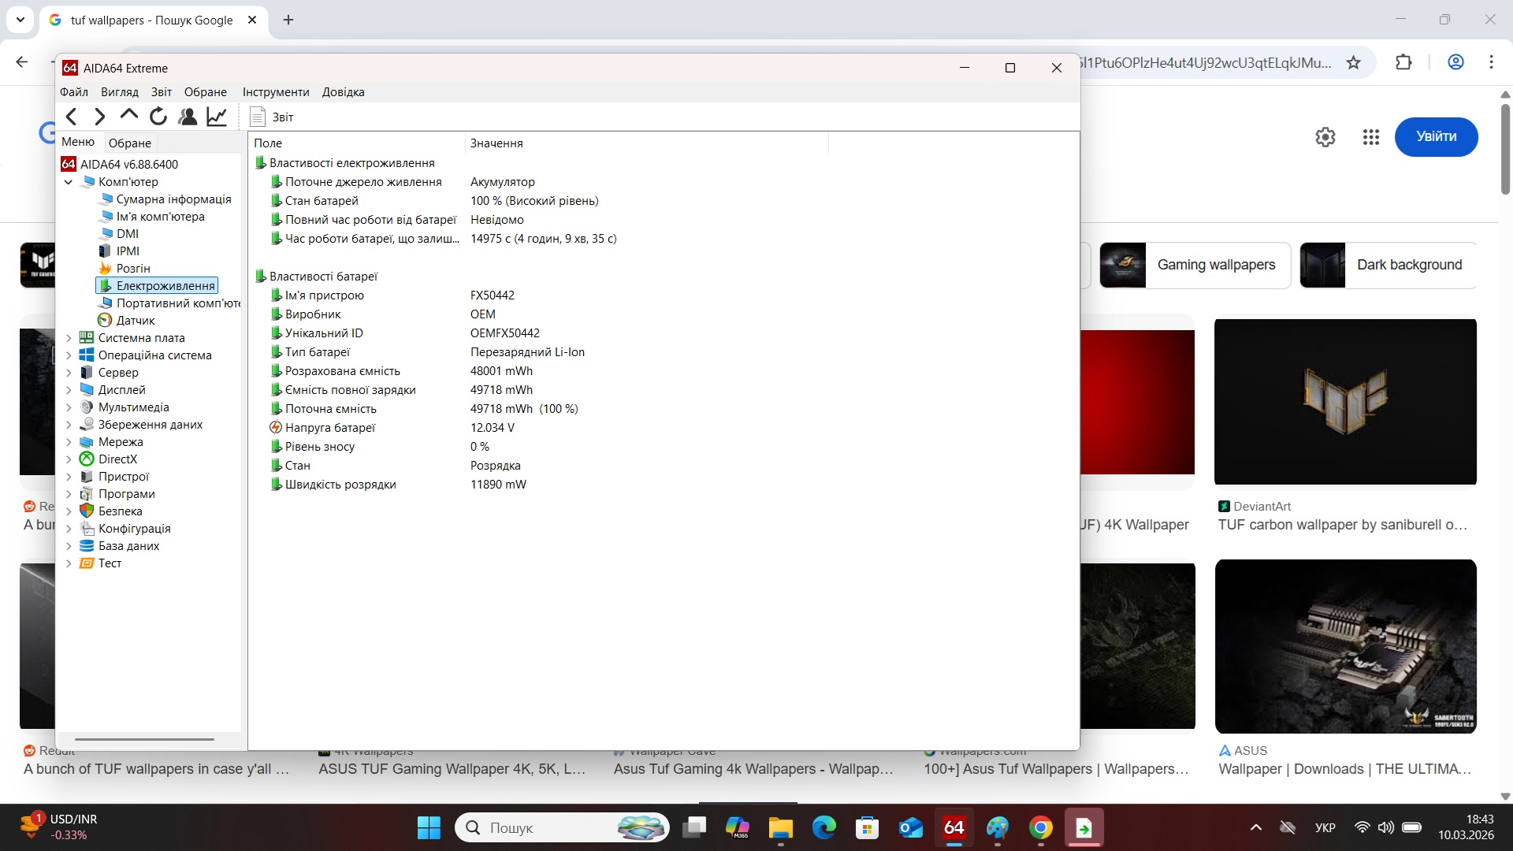
Task: Click the user profiles icon on AIDA64 toolbar
Action: [187, 116]
